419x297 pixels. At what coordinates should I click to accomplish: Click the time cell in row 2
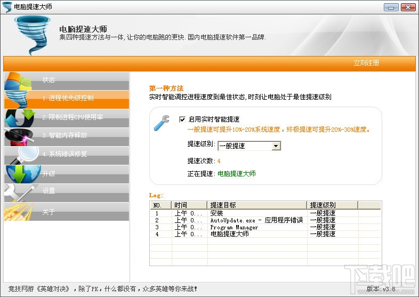[x=188, y=220]
